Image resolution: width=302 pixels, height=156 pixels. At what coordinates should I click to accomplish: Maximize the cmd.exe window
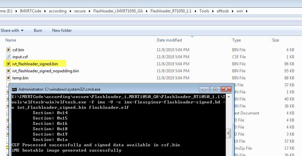[215, 89]
